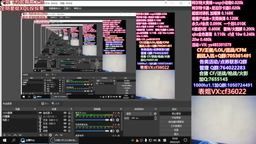Move source down in the 来源 toolbar
256x144 pixels.
61,135
